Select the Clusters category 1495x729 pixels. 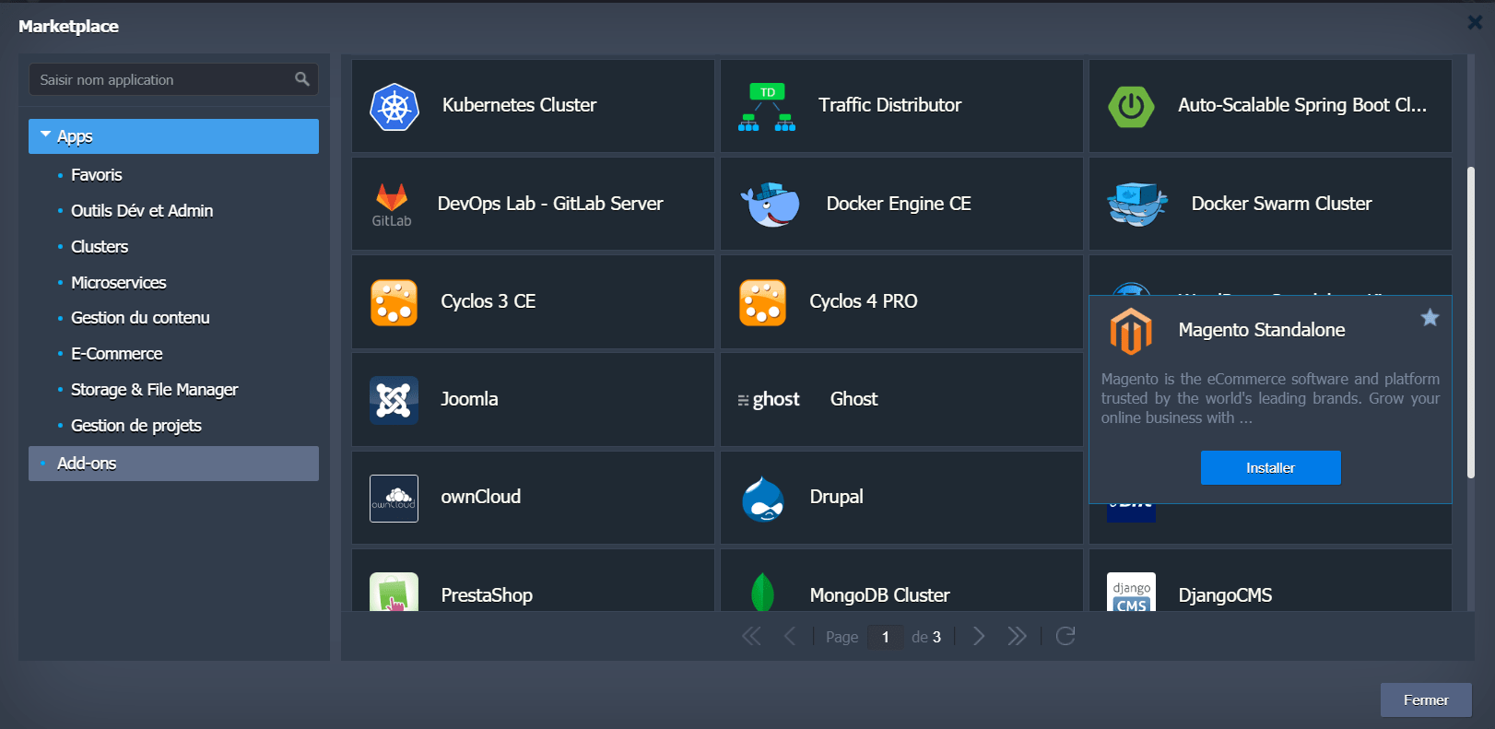click(100, 247)
